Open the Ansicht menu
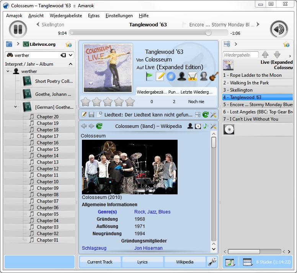 36,16
